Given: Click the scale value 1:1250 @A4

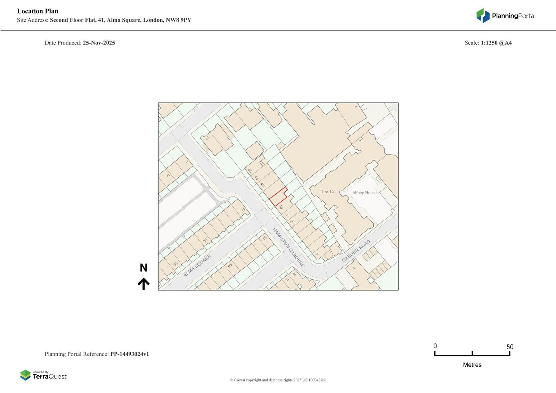Looking at the screenshot, I should pyautogui.click(x=496, y=43).
